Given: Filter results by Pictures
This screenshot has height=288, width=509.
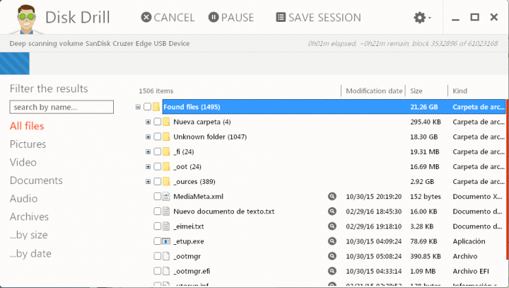Looking at the screenshot, I should coord(28,144).
